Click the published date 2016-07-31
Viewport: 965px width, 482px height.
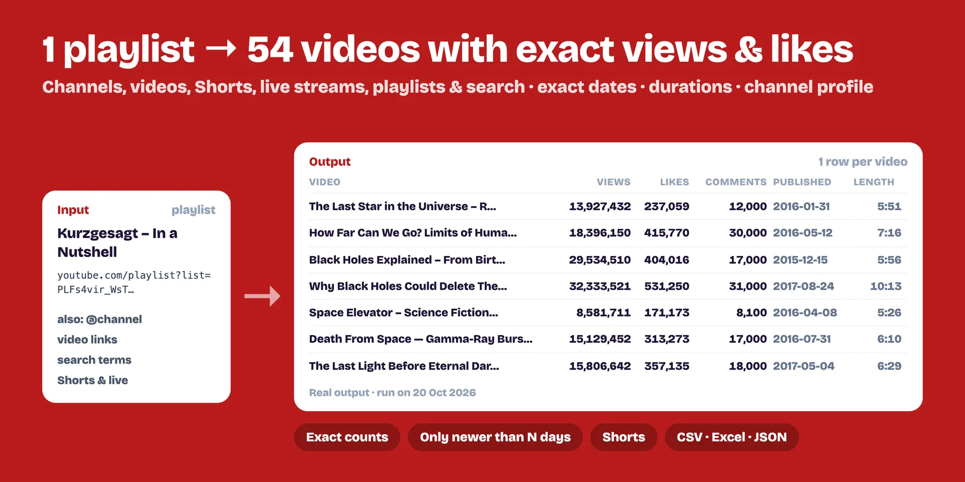pos(802,339)
